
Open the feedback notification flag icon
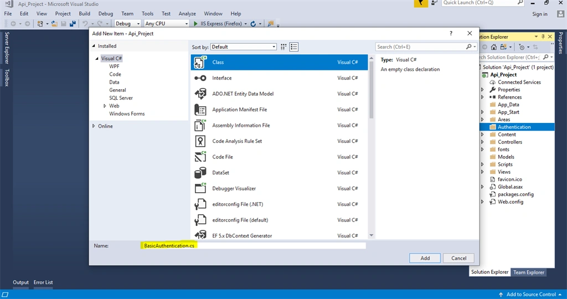(x=421, y=3)
